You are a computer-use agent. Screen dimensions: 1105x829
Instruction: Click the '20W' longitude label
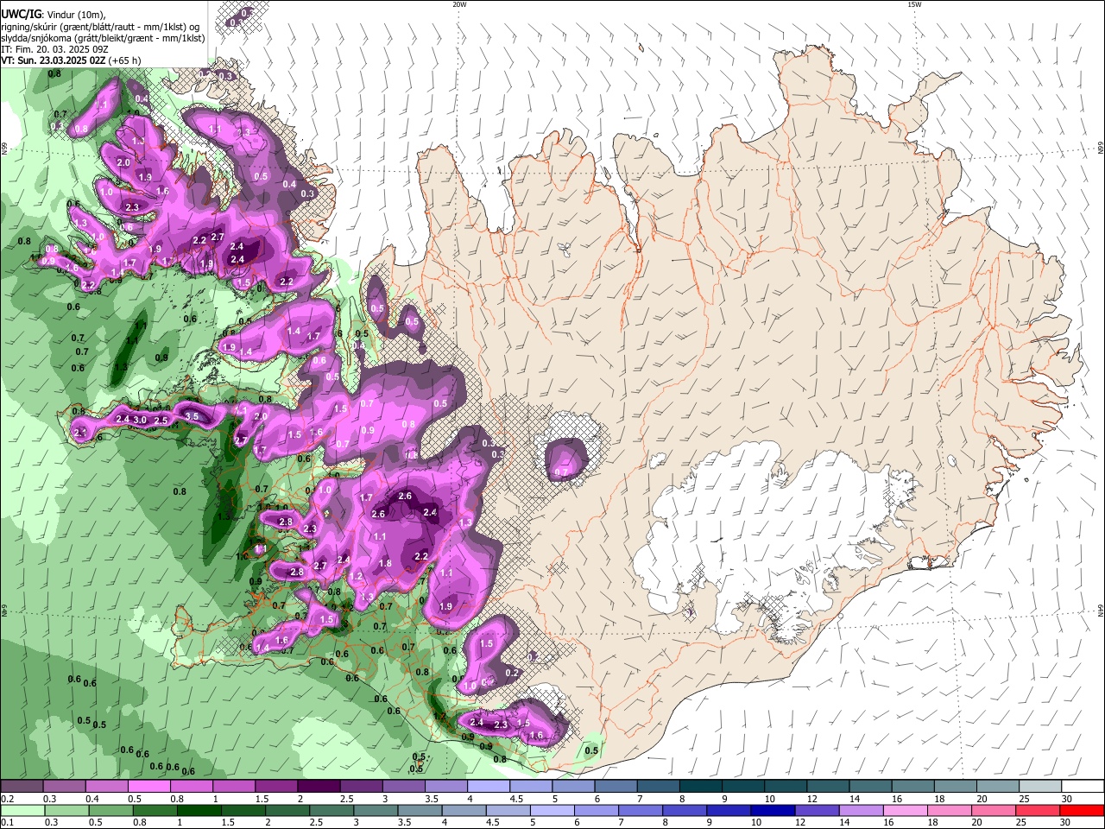pos(459,4)
